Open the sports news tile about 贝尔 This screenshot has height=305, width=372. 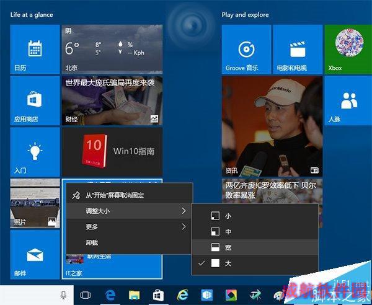click(272, 191)
